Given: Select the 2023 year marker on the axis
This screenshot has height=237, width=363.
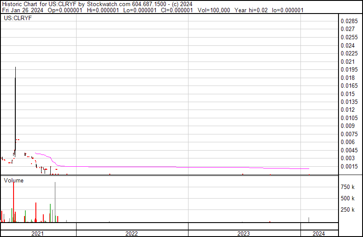Looking at the screenshot, I should (x=244, y=234).
